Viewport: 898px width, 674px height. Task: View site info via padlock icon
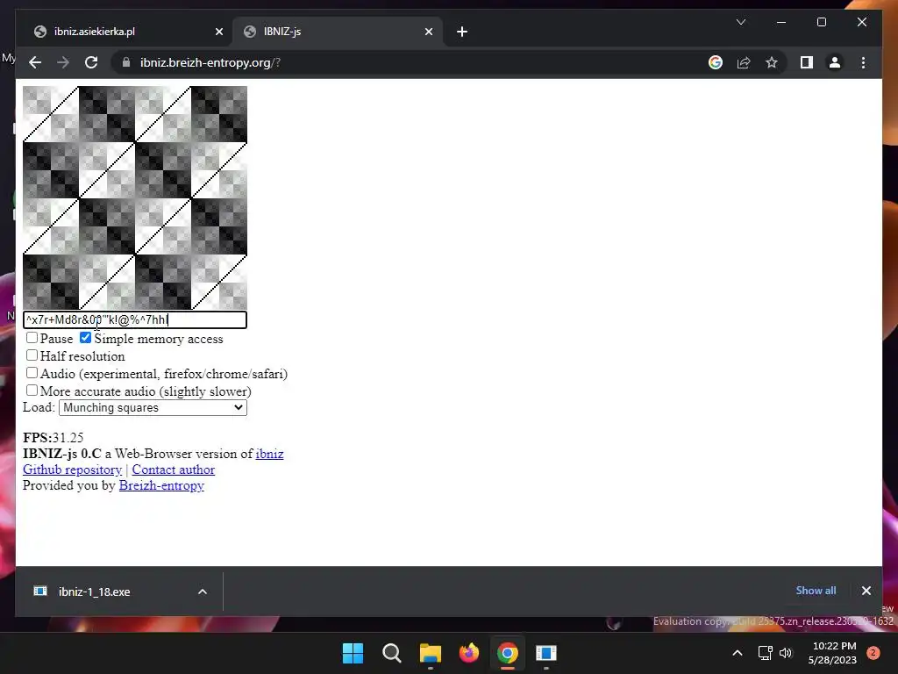click(x=126, y=62)
